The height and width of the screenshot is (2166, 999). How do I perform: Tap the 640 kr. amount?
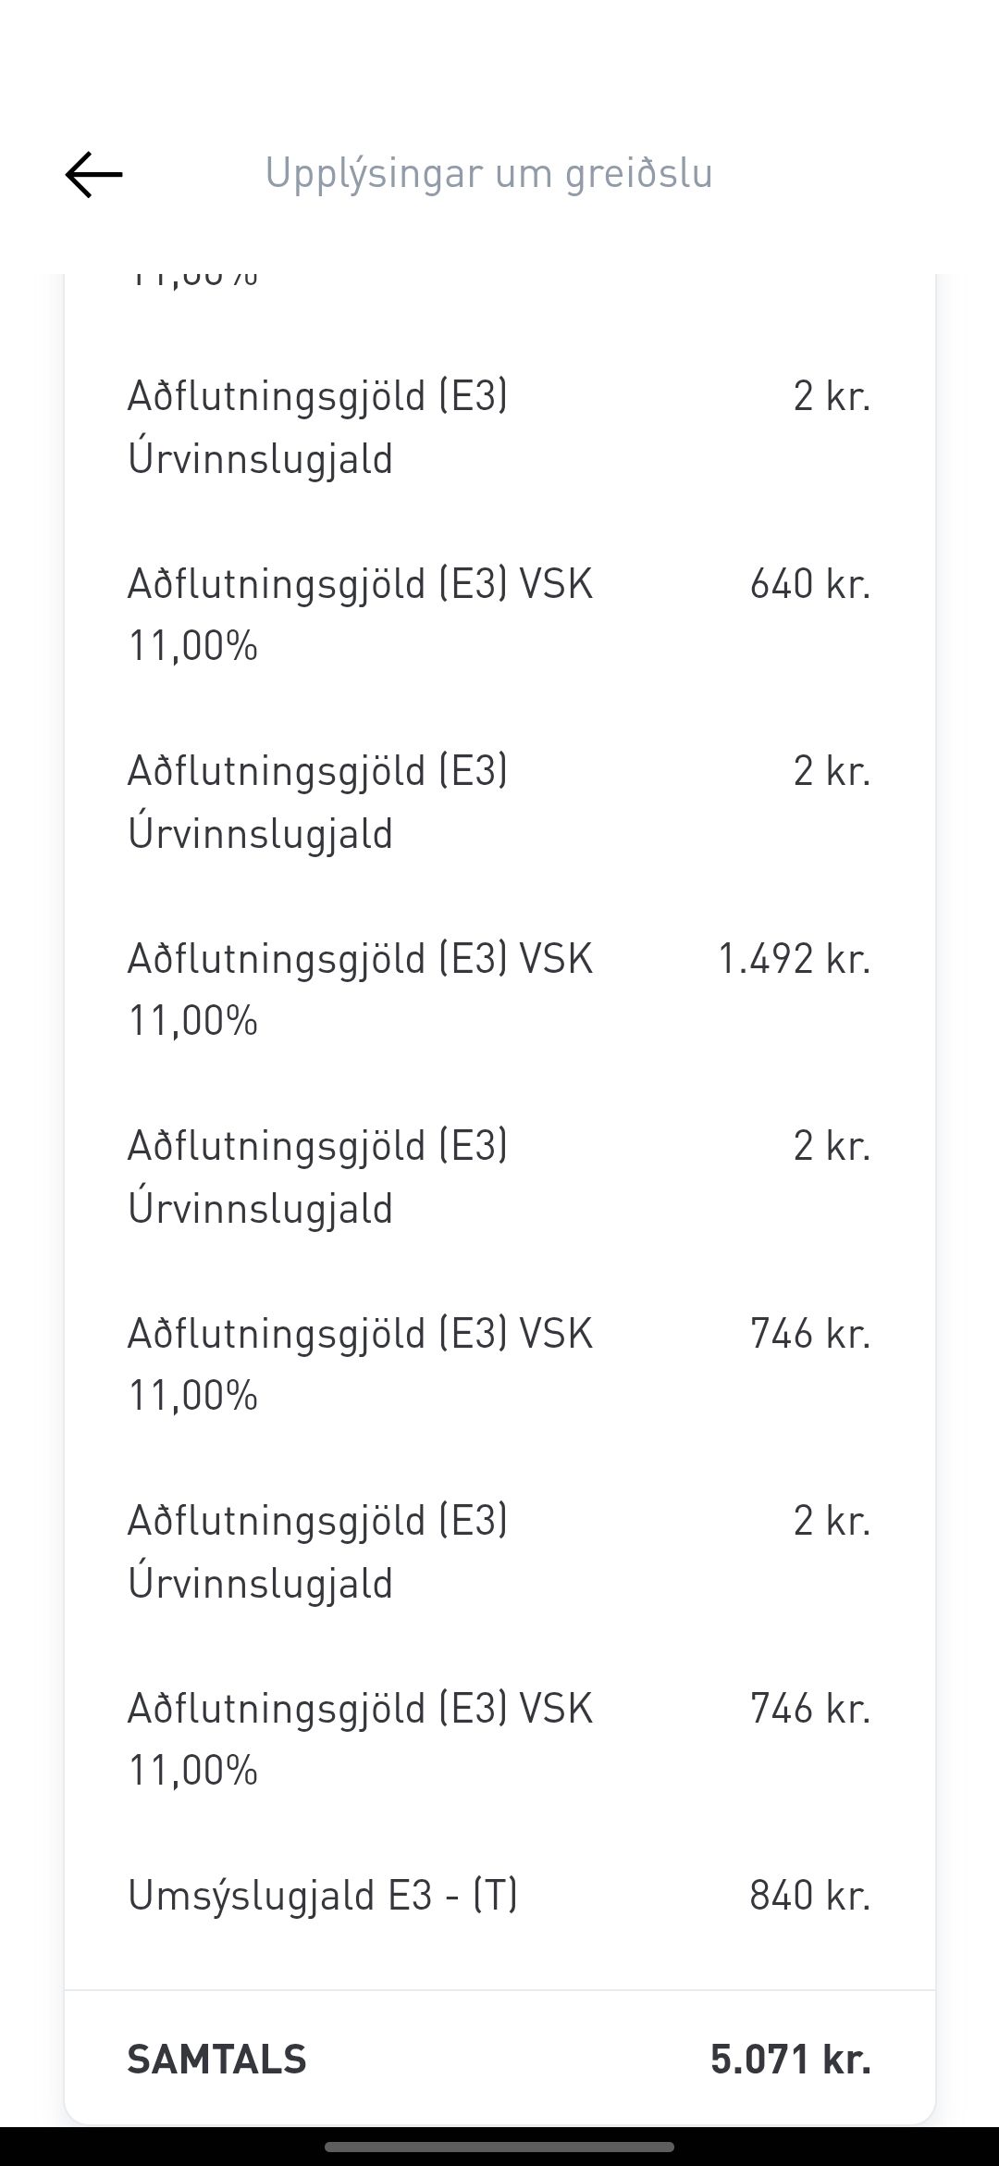(809, 584)
